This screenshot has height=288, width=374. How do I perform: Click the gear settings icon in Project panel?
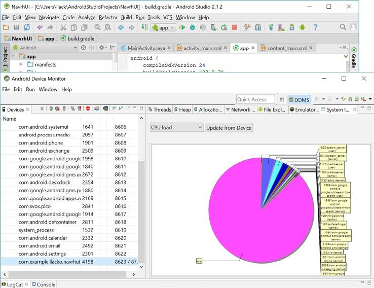pyautogui.click(x=102, y=48)
